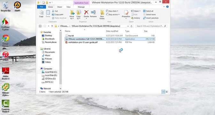The image size is (215, 115).
Task: Choose Copy path in the ribbon
Action: (x=58, y=14)
